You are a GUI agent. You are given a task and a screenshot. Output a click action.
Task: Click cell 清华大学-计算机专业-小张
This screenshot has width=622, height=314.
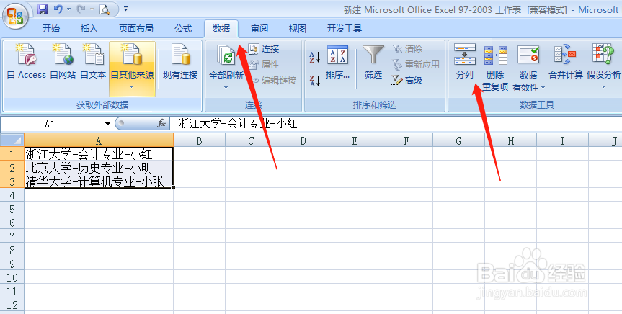coord(99,181)
